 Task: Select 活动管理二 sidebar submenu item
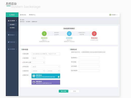(x=12, y=28)
